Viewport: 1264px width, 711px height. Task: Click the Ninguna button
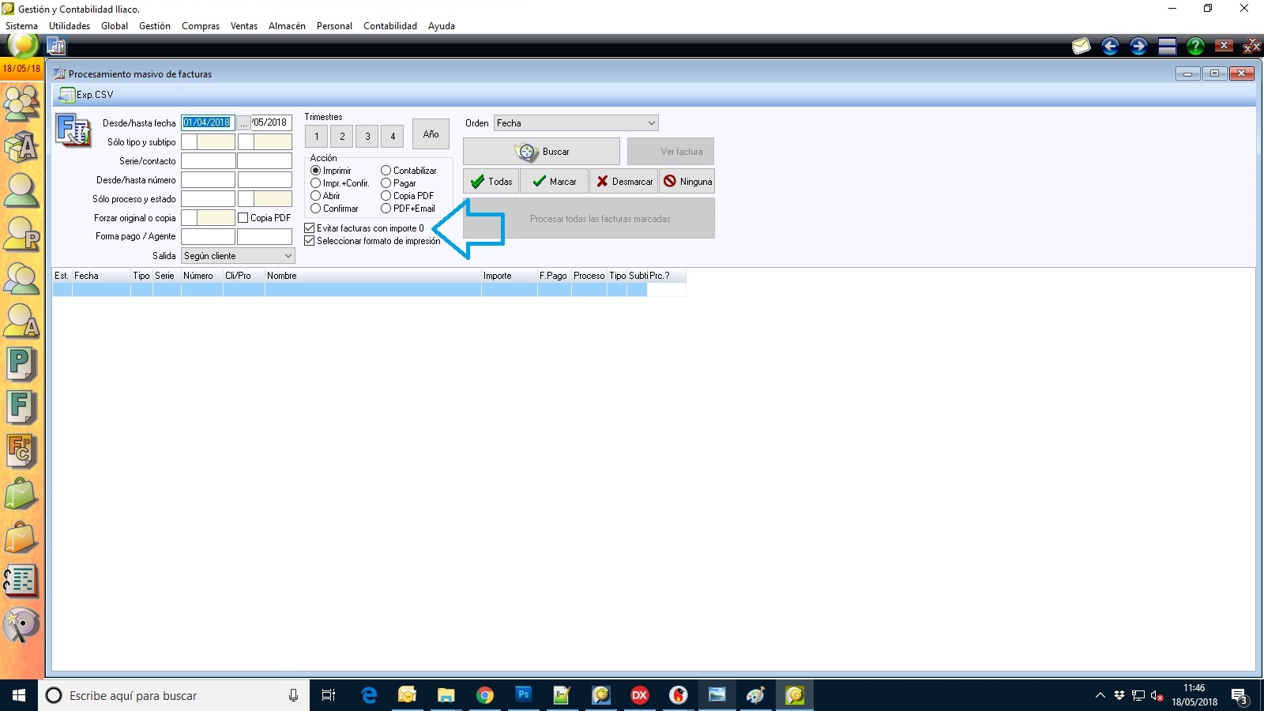click(687, 182)
